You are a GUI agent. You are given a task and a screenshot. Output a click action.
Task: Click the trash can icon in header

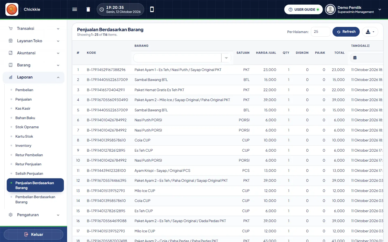pos(88,9)
